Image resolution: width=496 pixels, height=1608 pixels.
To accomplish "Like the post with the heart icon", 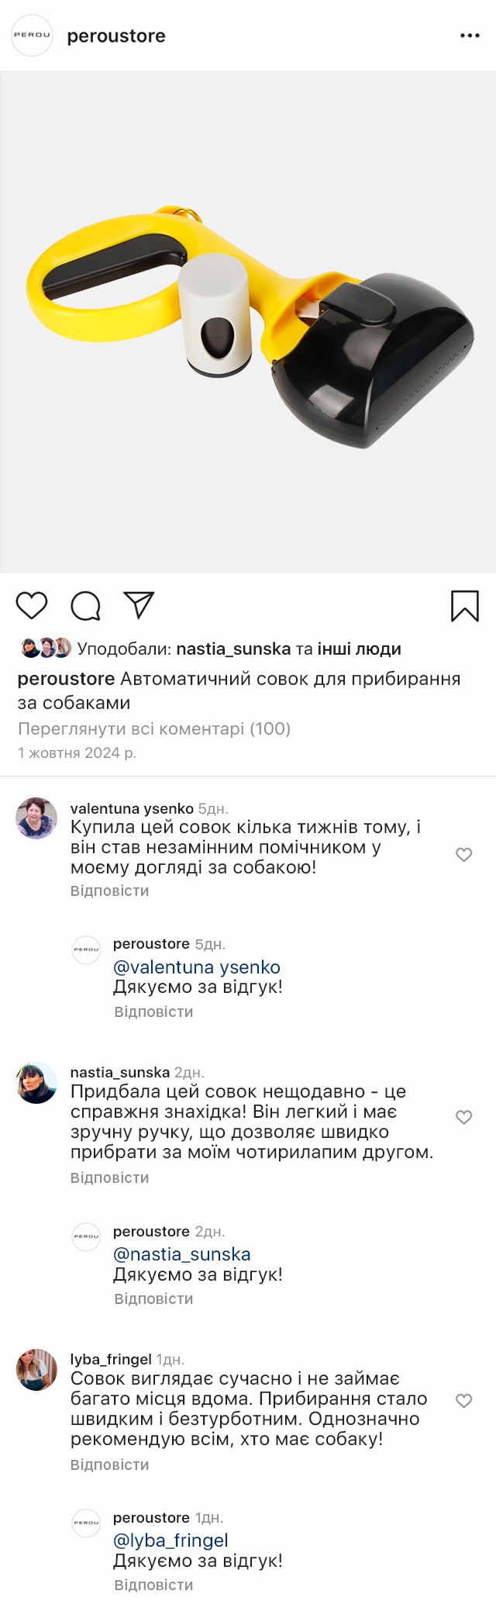I will [x=32, y=606].
